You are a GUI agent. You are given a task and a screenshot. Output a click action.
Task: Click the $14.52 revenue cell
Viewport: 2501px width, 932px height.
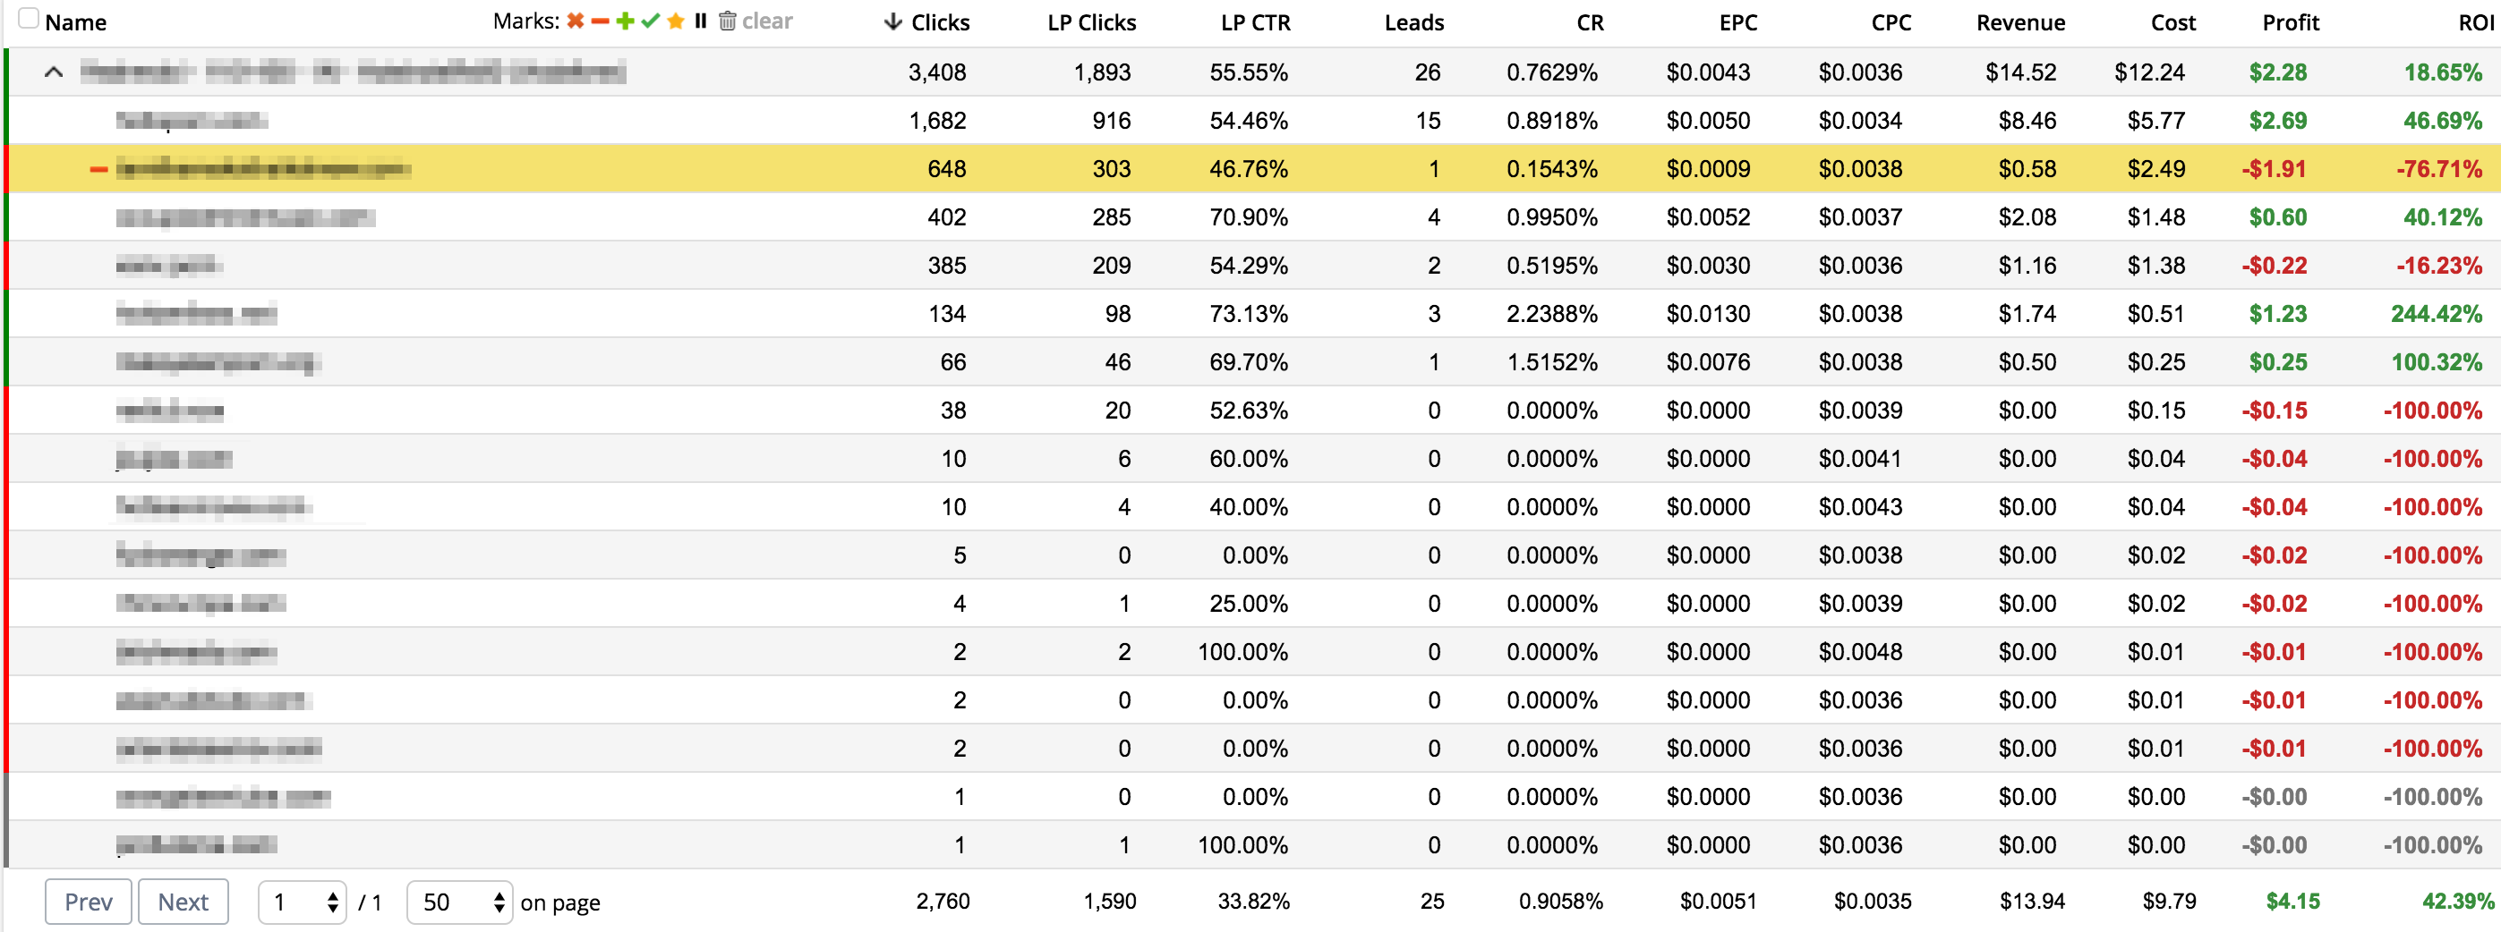2020,72
